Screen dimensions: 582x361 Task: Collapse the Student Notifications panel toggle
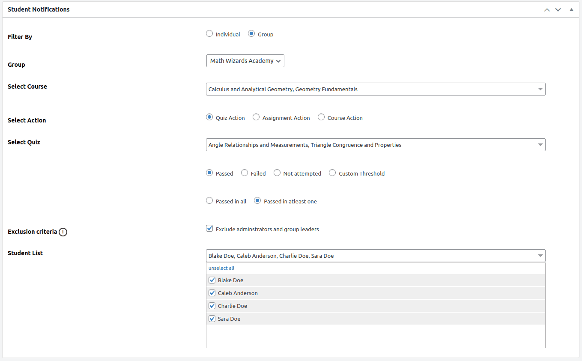571,9
